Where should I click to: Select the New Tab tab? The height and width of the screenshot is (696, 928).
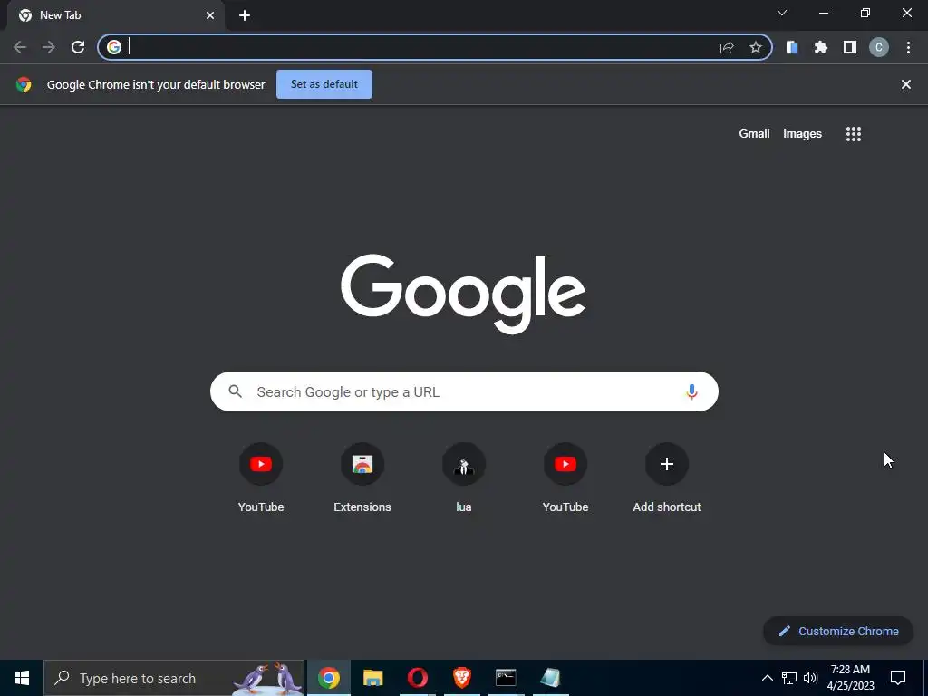click(x=116, y=15)
